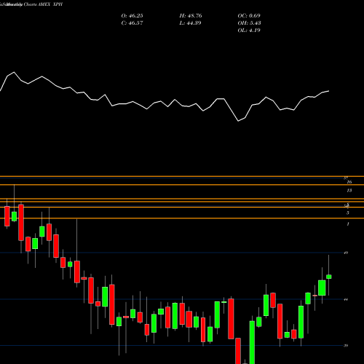This screenshot has width=364, height=364.
Task: Click the OC: 0.69 reading
Action: click(x=249, y=16)
